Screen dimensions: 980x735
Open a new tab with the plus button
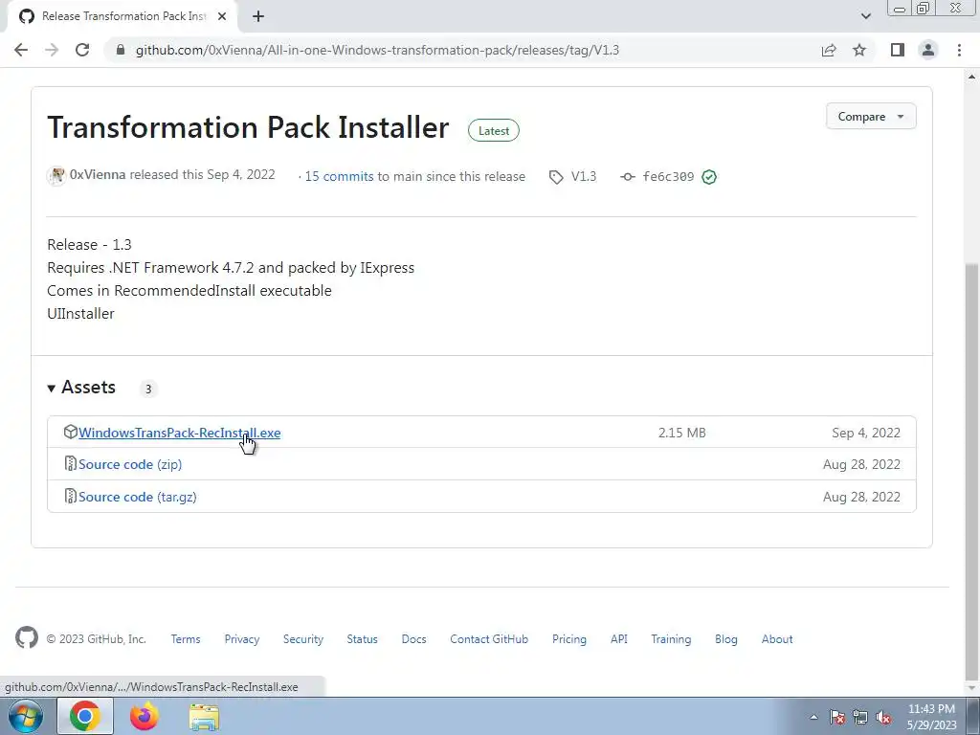258,16
